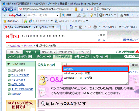Click the highlighter pen toolbar icon
Screen dimensions: 139x111
tap(79, 15)
